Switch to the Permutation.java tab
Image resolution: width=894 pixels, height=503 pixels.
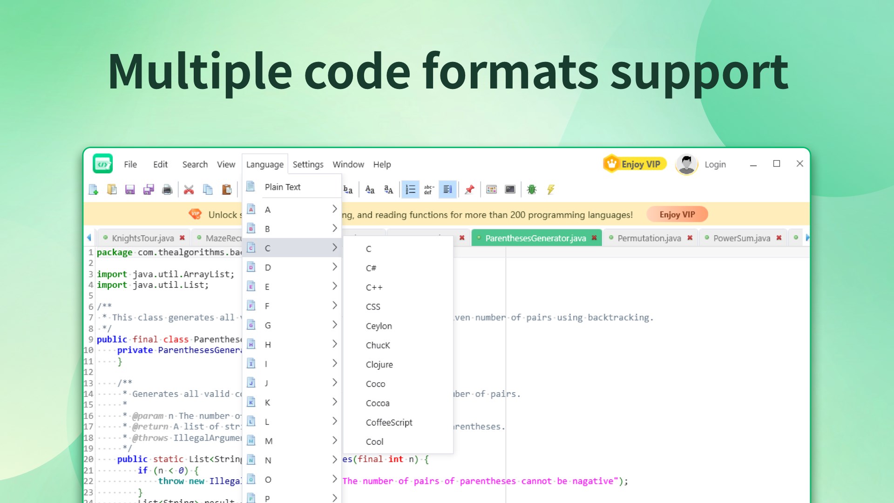tap(649, 238)
